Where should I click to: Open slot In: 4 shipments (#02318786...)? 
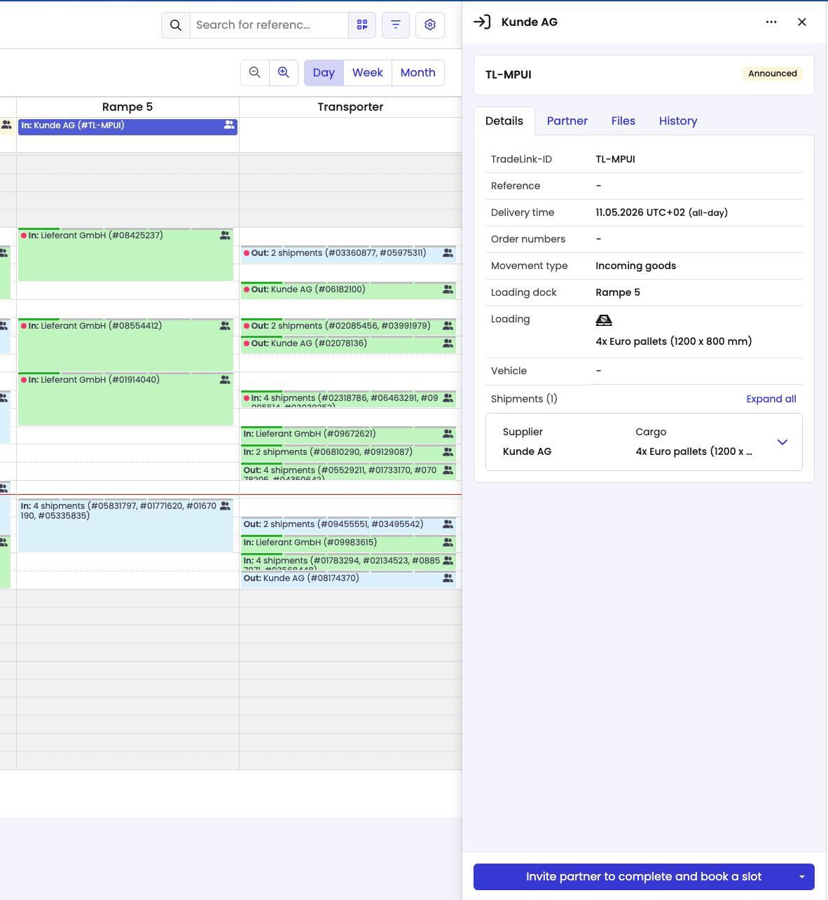coord(349,400)
